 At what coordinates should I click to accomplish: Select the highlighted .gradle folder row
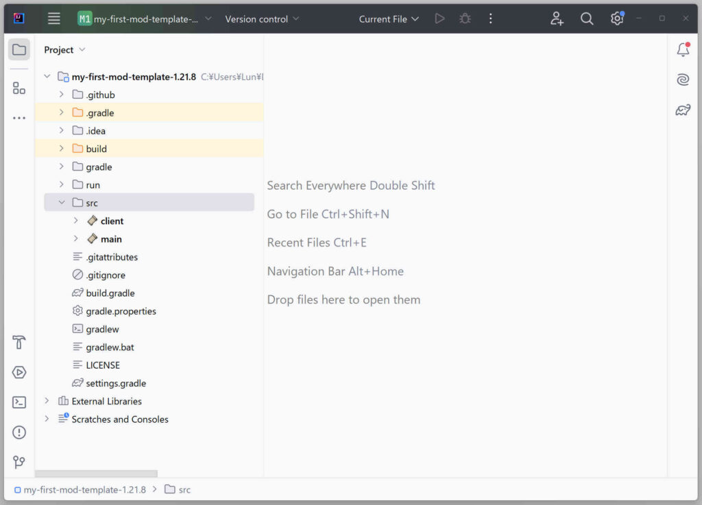(x=149, y=112)
